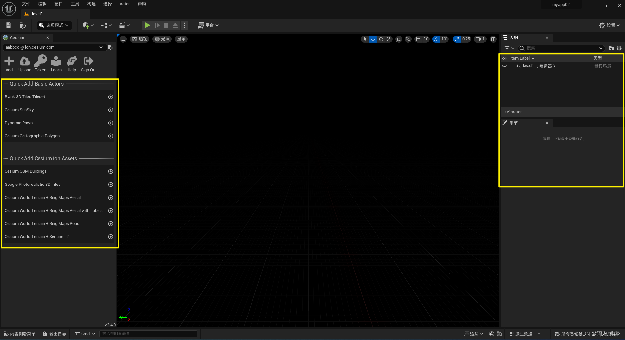The width and height of the screenshot is (625, 340).
Task: Open the 设置 settings dropdown
Action: [x=609, y=25]
